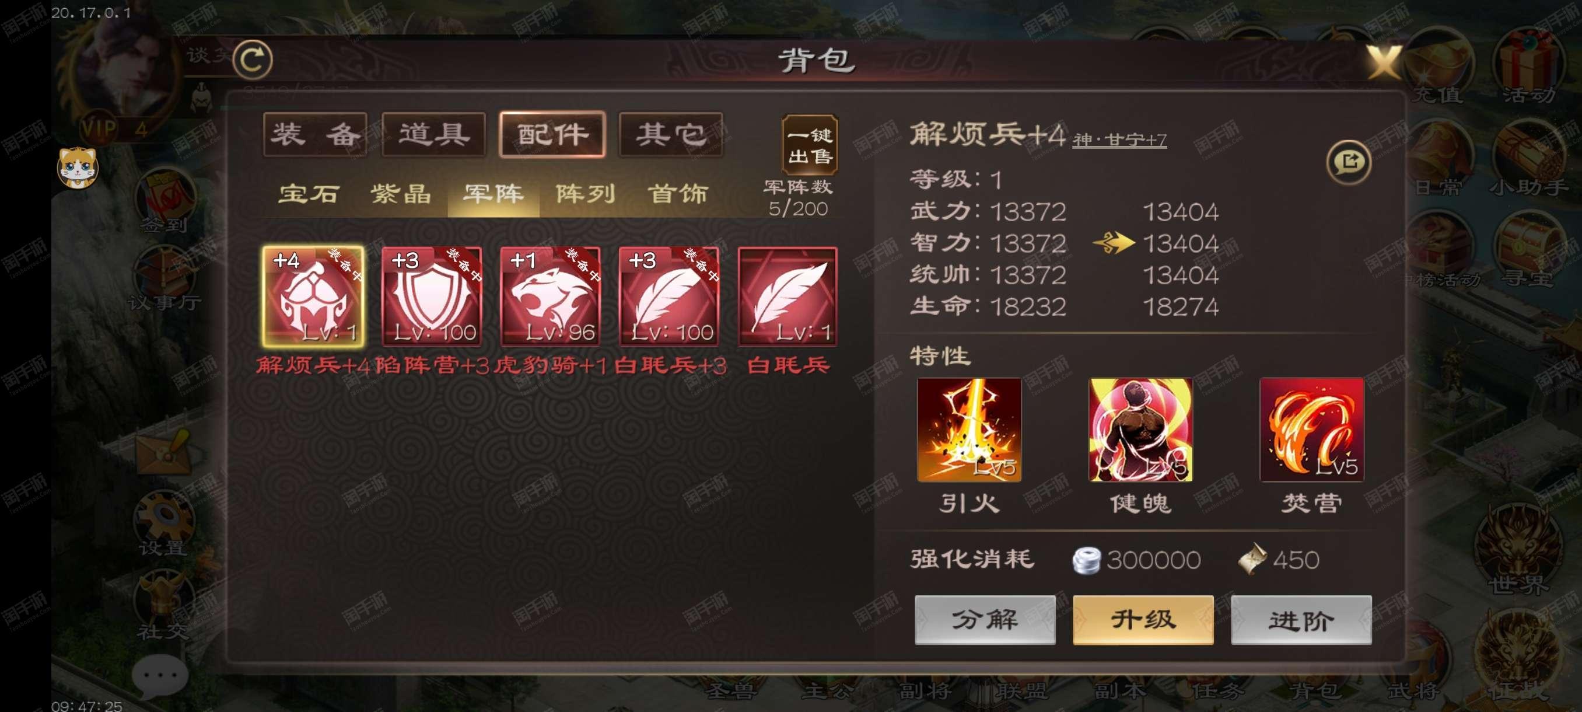
Task: Click the 升级 upgrade button
Action: tap(1143, 620)
